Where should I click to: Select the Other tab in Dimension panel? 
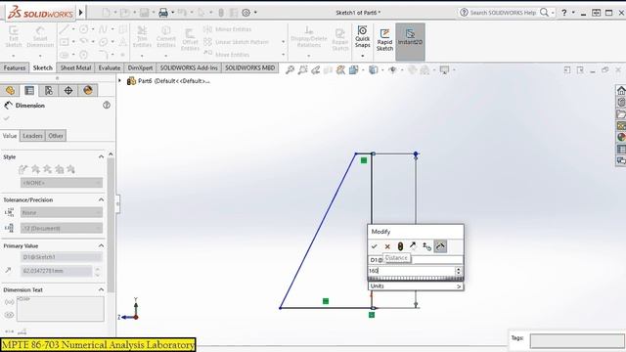coord(56,136)
